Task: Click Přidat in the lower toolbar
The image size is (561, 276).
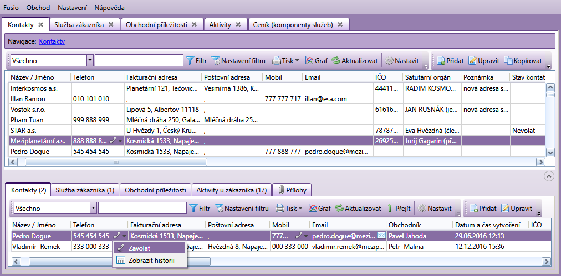Action: (483, 208)
